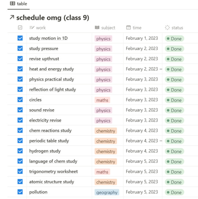Screen dimensions: 198x199
Task: Open the periodic table study page
Action: coord(49,141)
